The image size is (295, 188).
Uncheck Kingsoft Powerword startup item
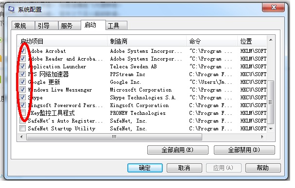(x=23, y=105)
